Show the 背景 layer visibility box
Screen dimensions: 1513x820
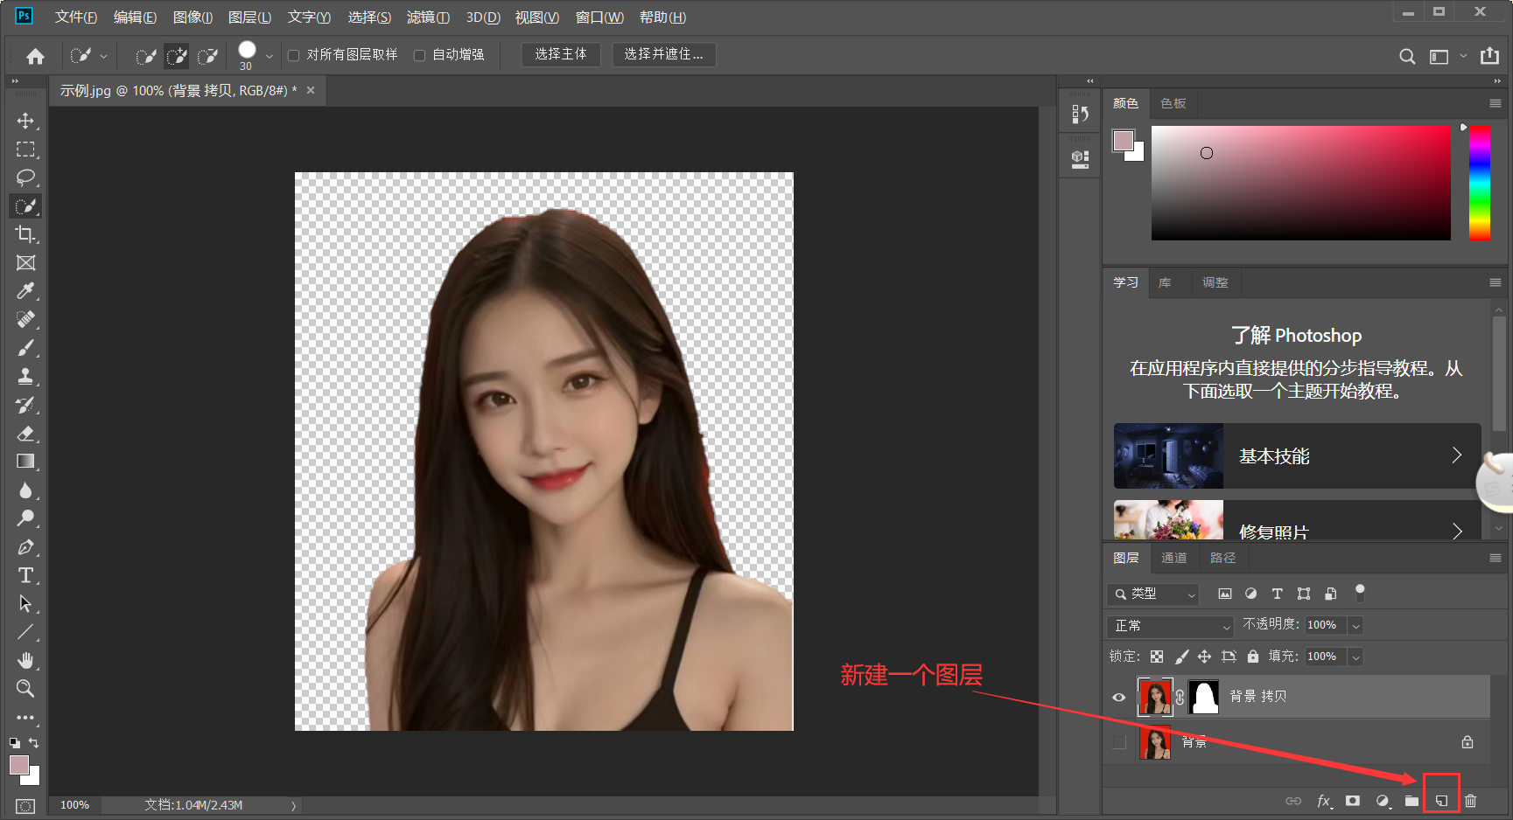click(x=1118, y=742)
